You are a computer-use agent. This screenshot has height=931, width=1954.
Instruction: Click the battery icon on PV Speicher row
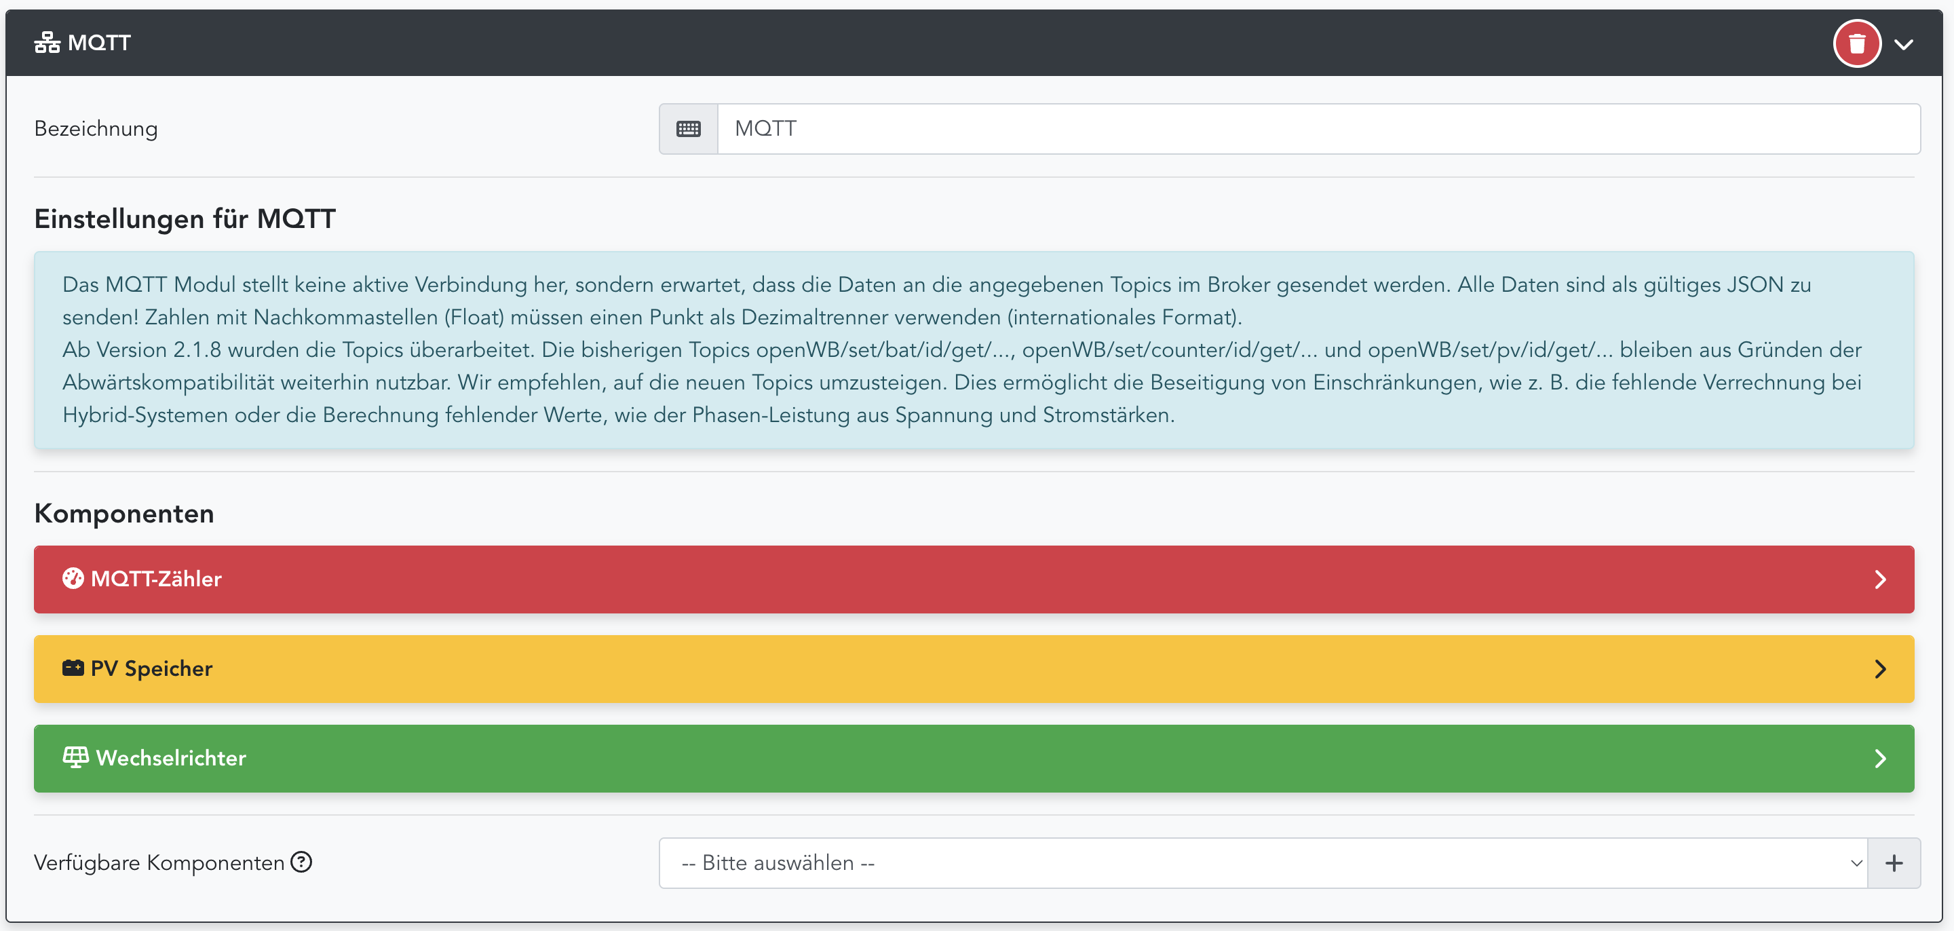pos(73,668)
